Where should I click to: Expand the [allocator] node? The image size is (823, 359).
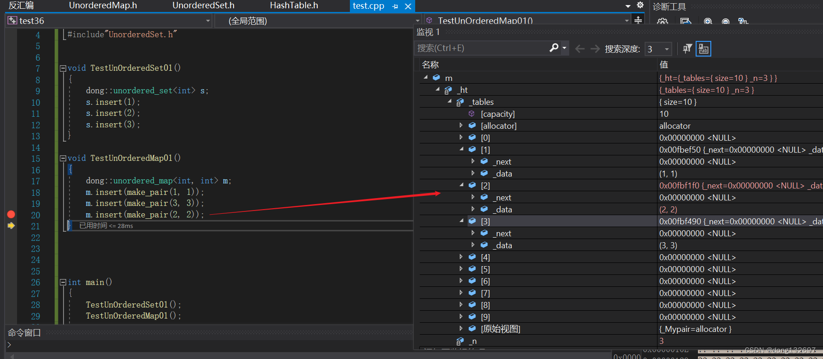(461, 125)
